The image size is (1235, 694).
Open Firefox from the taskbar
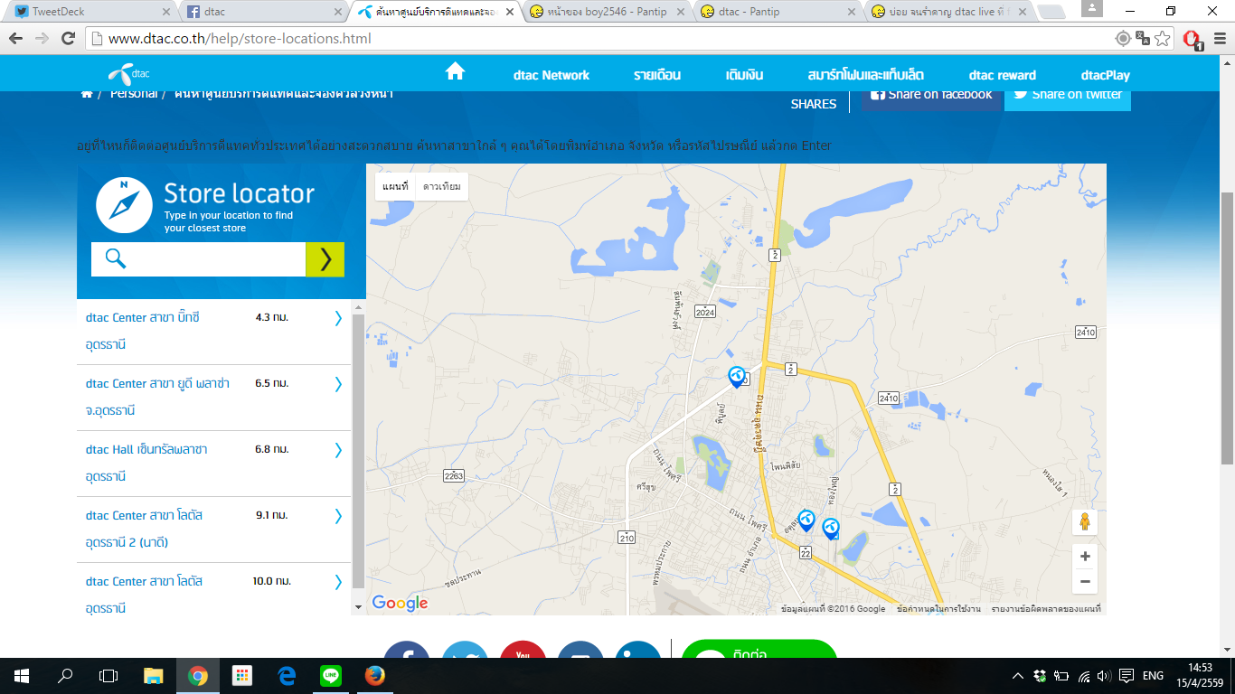point(373,676)
